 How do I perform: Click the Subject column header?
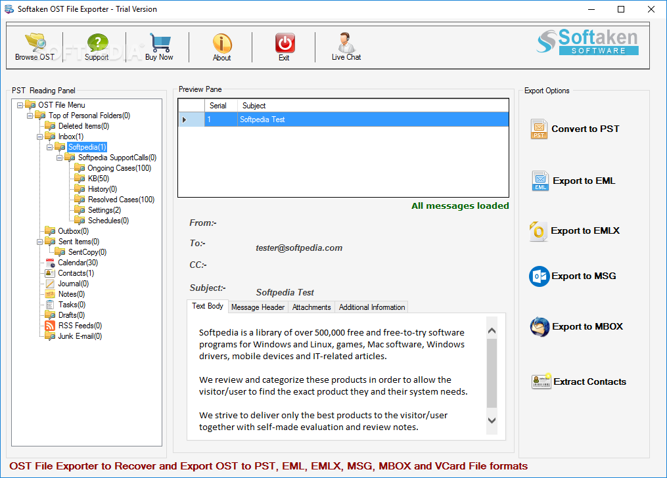point(373,105)
